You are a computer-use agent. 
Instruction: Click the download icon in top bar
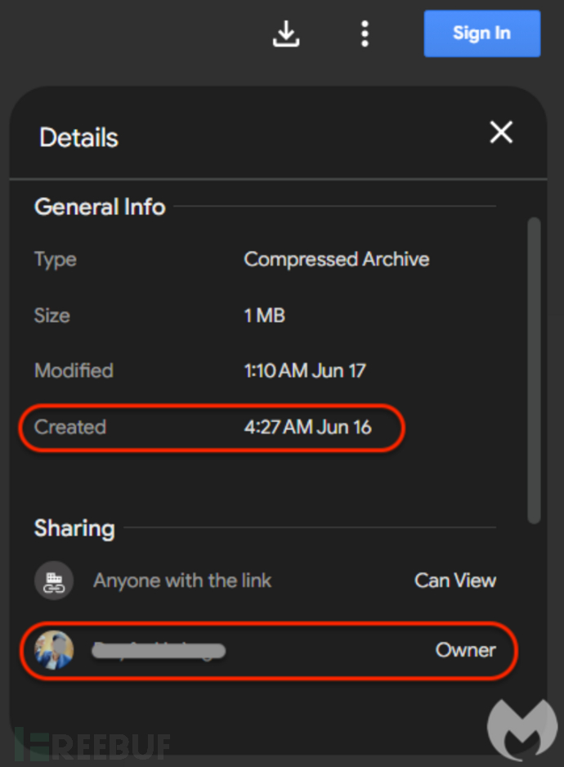click(x=286, y=34)
